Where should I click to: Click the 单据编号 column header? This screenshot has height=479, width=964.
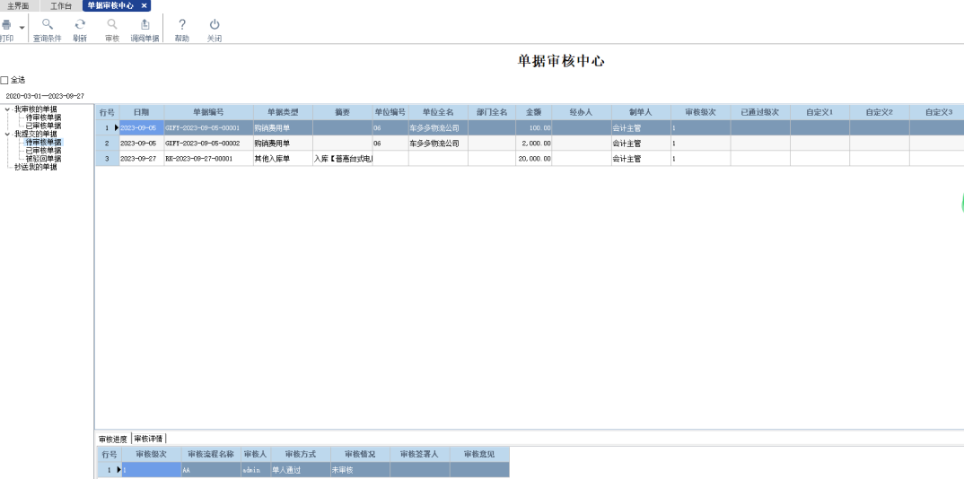(x=208, y=112)
